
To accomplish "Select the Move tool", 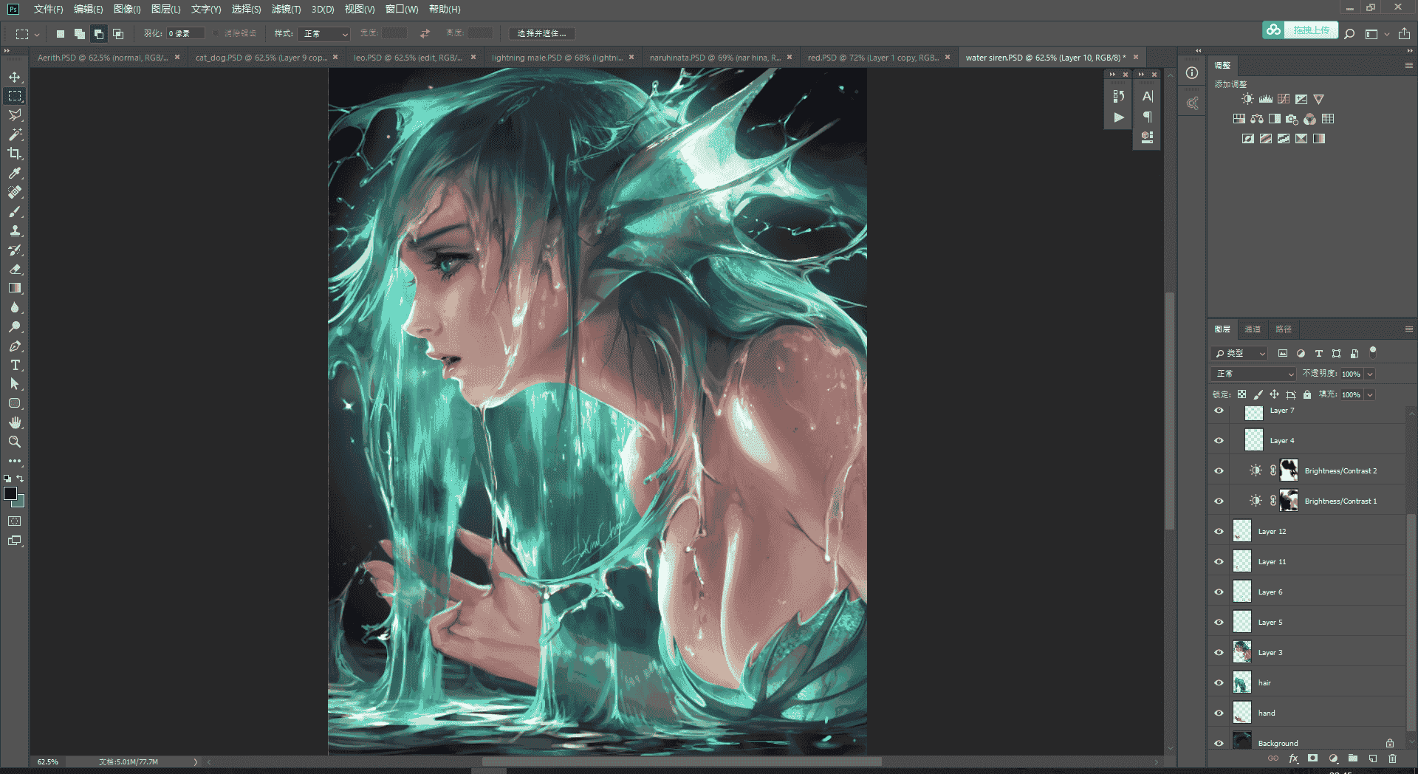I will click(15, 77).
